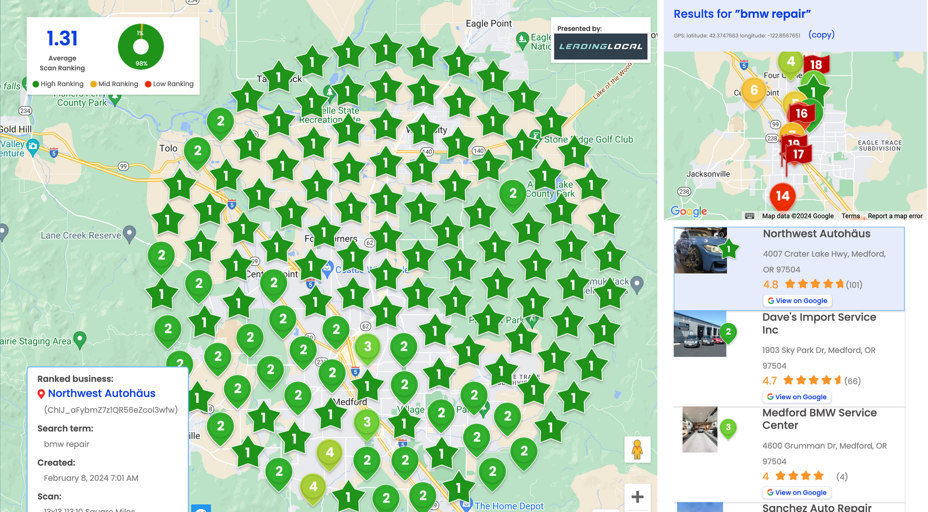Click the 98% ranking donut chart
This screenshot has height=512, width=928.
141,47
